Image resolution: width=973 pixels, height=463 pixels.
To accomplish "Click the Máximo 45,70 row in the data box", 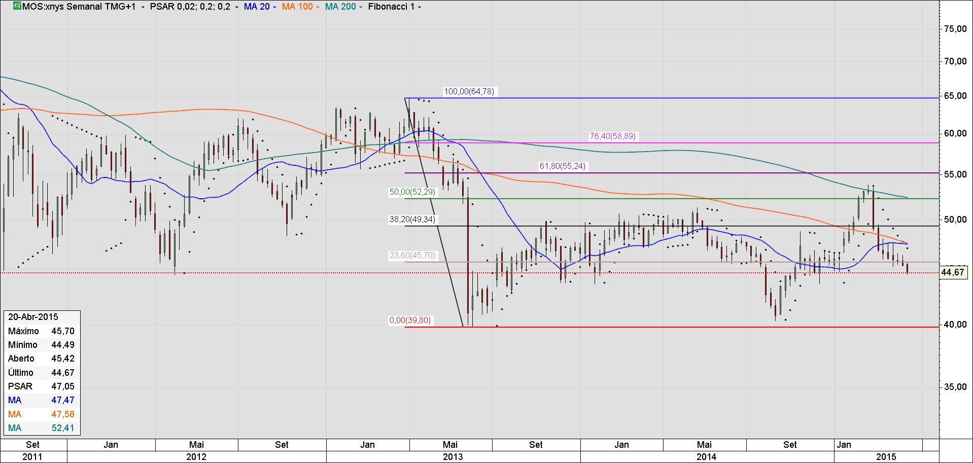I will [x=42, y=331].
